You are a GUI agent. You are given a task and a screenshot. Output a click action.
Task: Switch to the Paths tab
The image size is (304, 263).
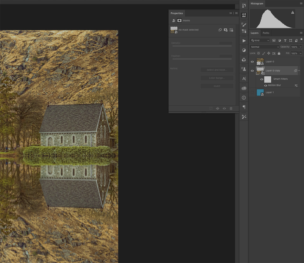click(x=266, y=33)
